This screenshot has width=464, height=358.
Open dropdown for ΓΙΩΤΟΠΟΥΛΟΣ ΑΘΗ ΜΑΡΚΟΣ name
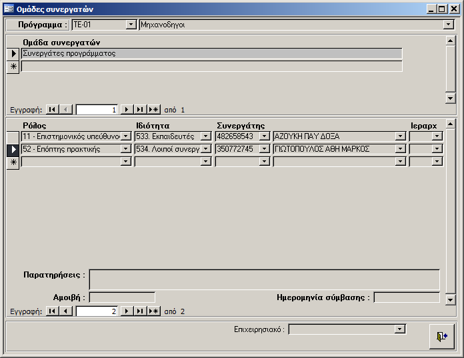(400, 149)
